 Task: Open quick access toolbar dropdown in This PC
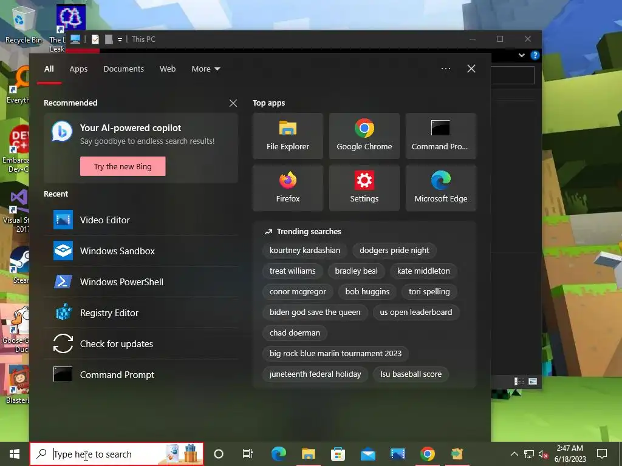(x=120, y=39)
